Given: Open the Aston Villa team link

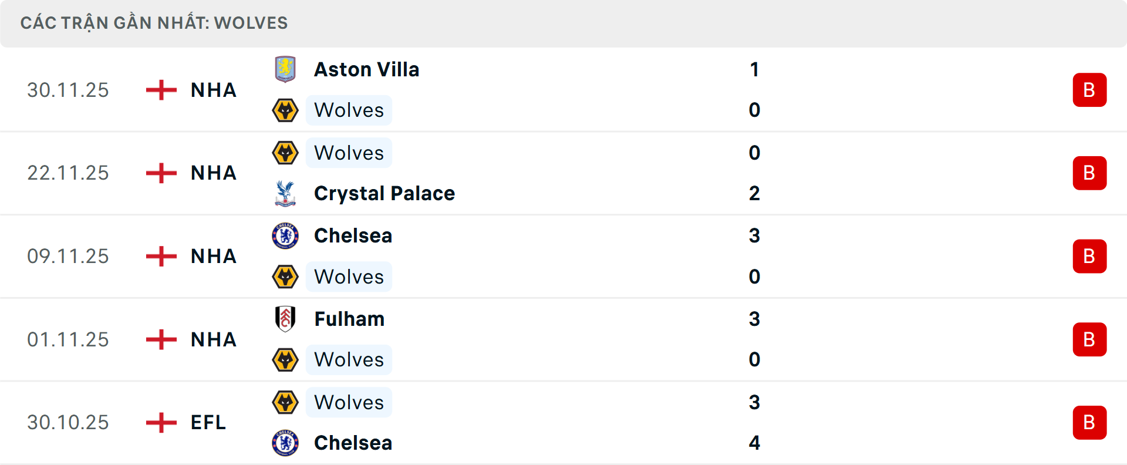Looking at the screenshot, I should tap(366, 69).
